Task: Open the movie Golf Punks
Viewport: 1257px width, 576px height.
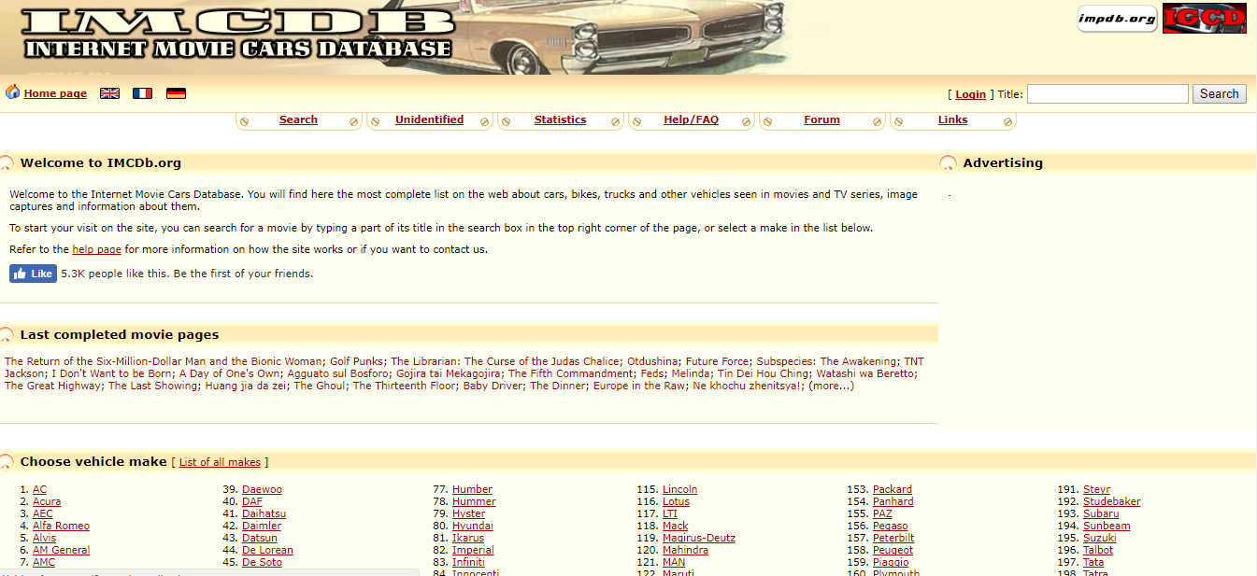Action: click(357, 361)
